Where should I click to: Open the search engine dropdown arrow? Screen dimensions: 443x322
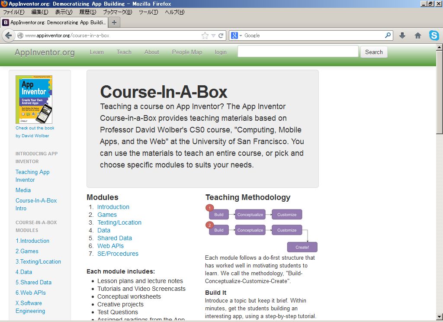[241, 35]
